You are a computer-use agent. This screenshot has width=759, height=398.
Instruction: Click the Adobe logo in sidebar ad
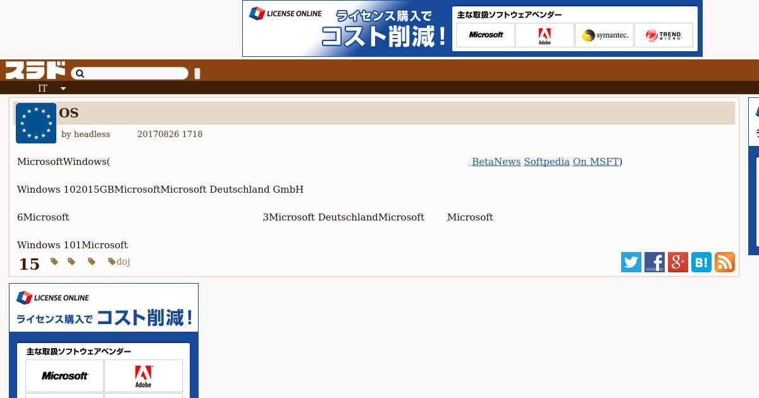point(144,376)
